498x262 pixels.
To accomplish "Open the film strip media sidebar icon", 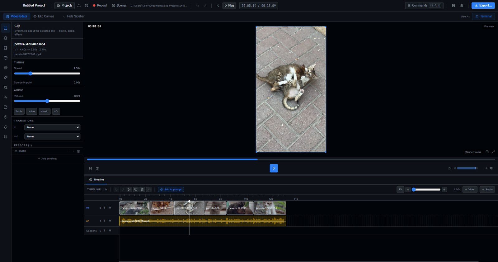I will (x=6, y=48).
